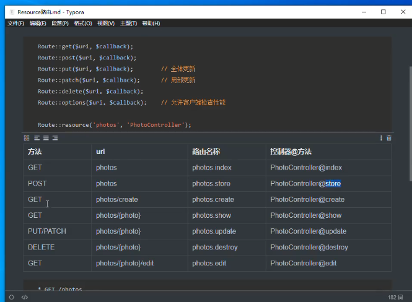Click the Typora app icon in title bar
The height and width of the screenshot is (302, 412).
tap(12, 12)
